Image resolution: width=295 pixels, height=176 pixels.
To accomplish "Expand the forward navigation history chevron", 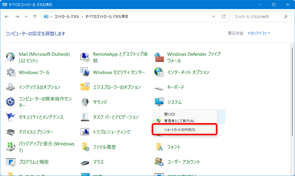I will (26, 17).
